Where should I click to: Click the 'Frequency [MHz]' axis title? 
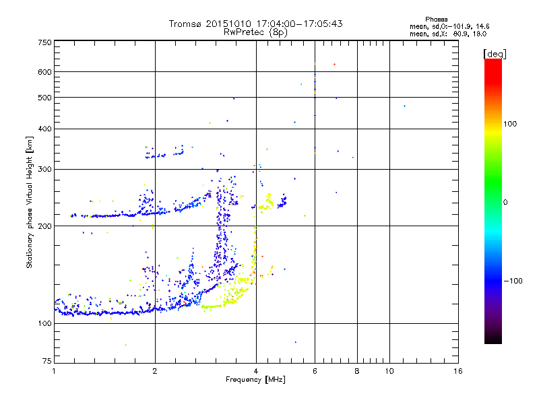[255, 380]
